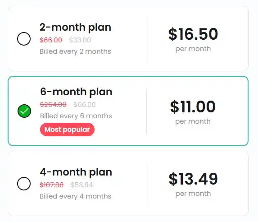258x222 pixels.
Task: Click the crossed-out $107.88 price
Action: point(51,185)
